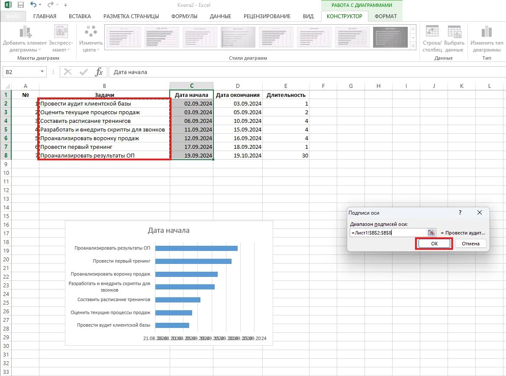Click the help question mark in dialog
This screenshot has width=506, height=376.
pos(460,212)
